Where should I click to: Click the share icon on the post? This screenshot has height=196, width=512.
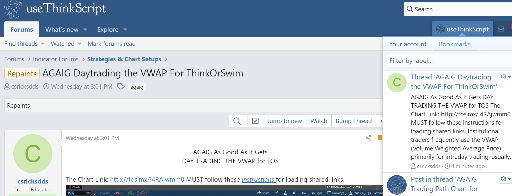point(369,138)
